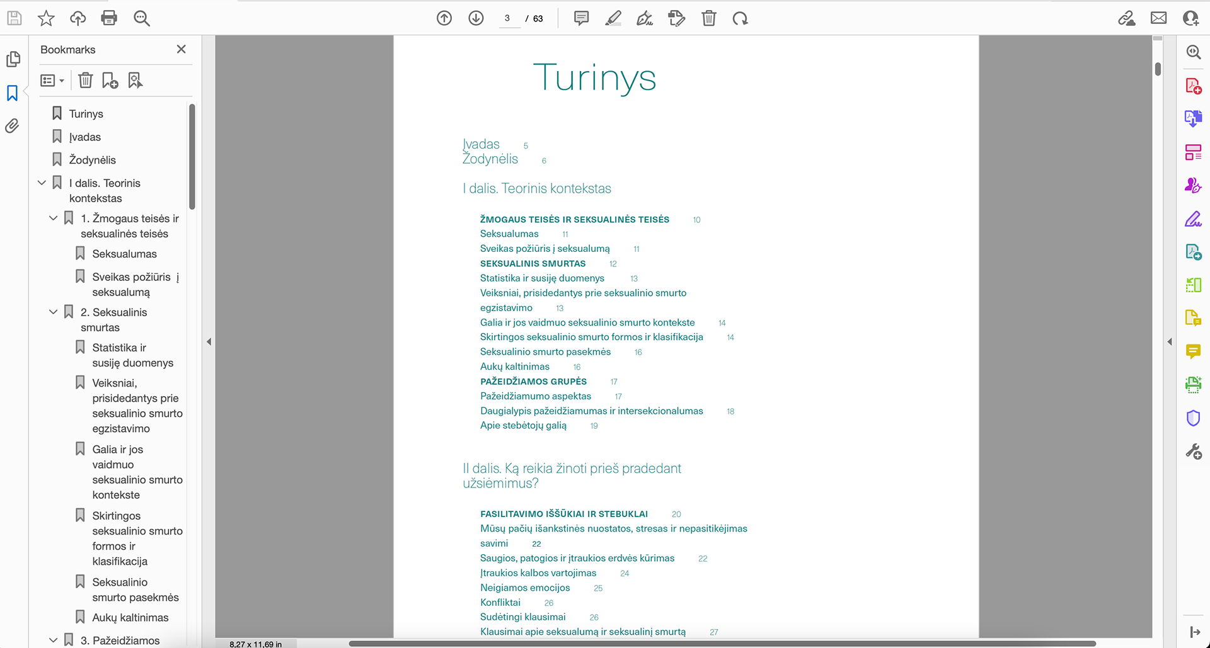The width and height of the screenshot is (1210, 648).
Task: Collapse 3. Pažeidžiamos bookmark group
Action: pos(54,640)
